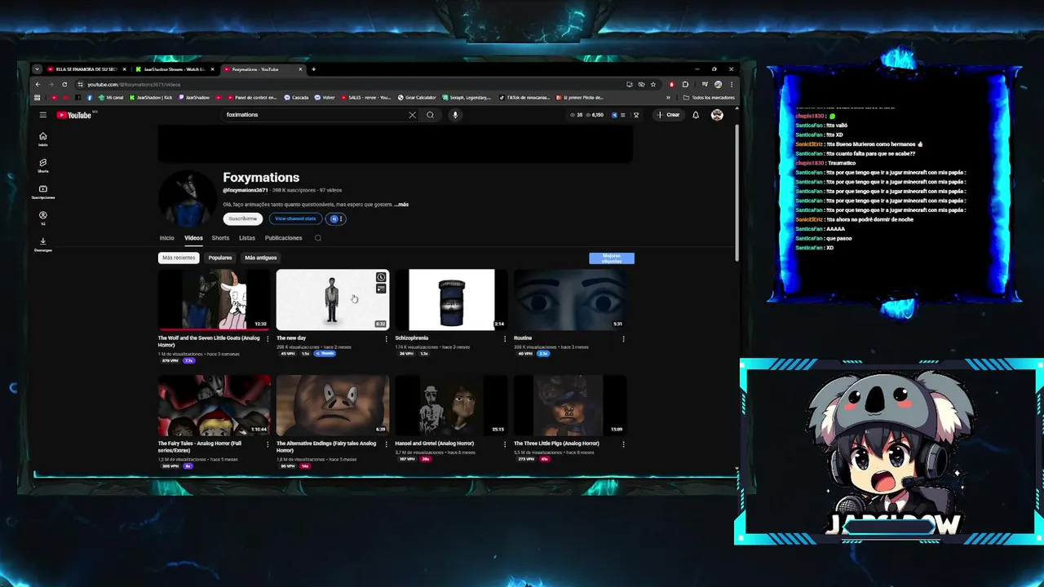Search within the Foxymations channel
The width and height of the screenshot is (1044, 587).
[318, 238]
